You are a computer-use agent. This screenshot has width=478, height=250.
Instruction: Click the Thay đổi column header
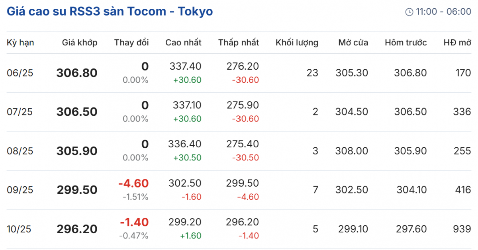[131, 43]
